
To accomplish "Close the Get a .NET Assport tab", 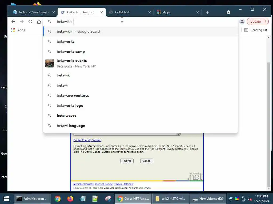I will pos(102,12).
